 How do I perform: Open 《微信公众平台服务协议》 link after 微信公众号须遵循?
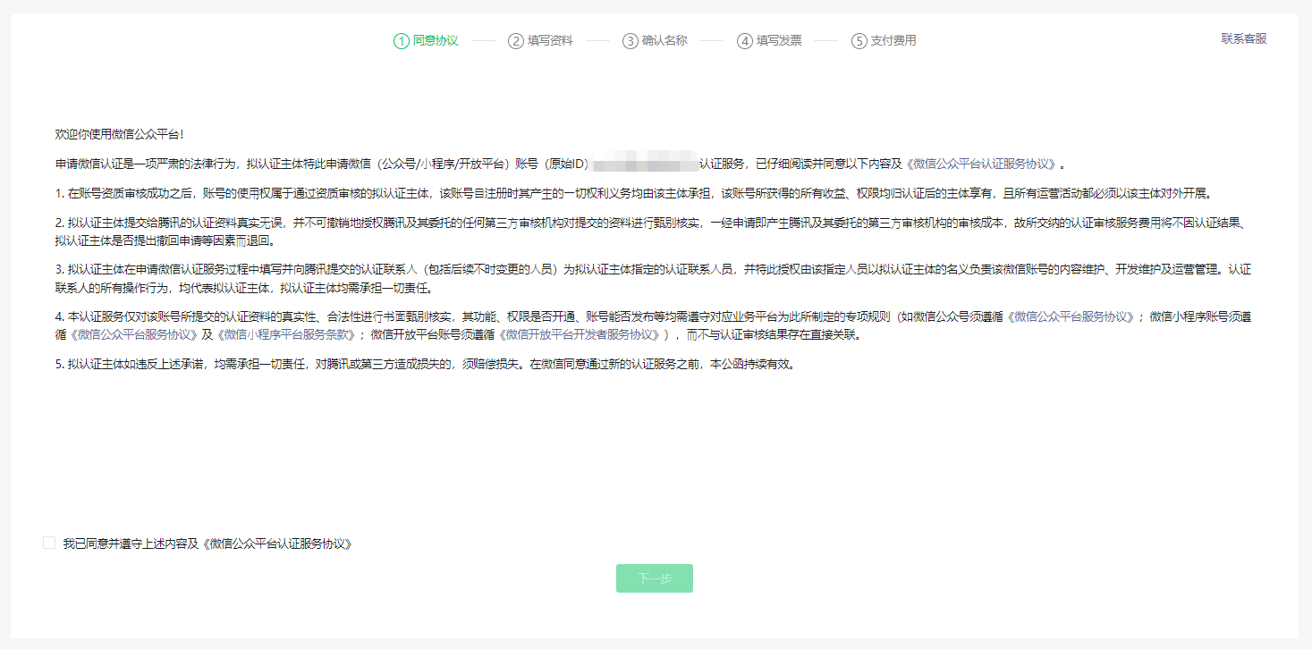pyautogui.click(x=1070, y=317)
